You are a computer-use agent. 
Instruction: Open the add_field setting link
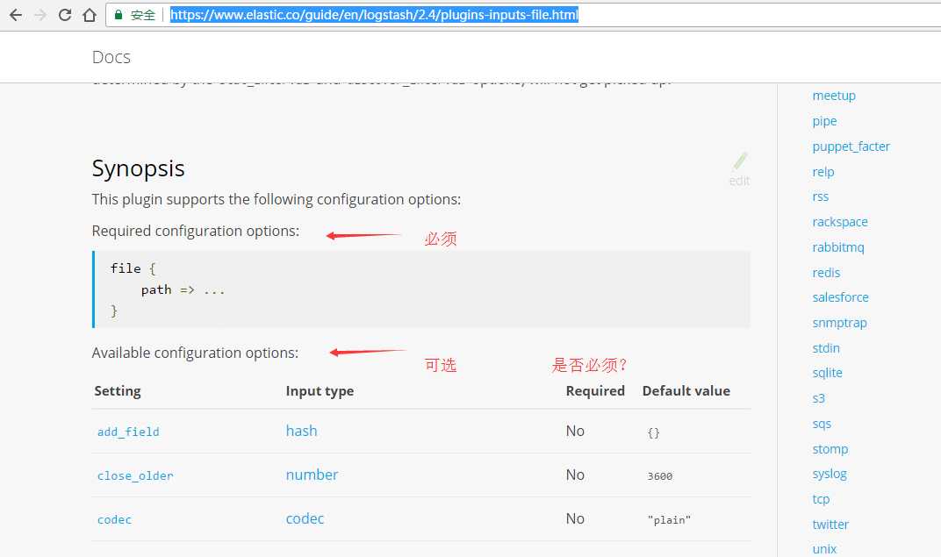click(128, 432)
